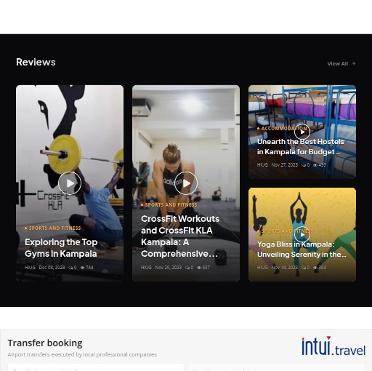Click views eye icon showing 437
This screenshot has width=372, height=371.
coord(199,268)
